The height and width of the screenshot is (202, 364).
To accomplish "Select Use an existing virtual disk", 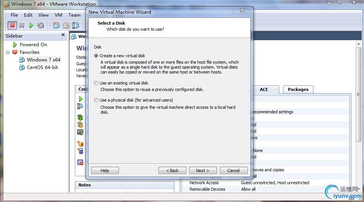I will point(96,83).
